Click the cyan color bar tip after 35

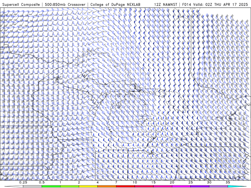coord(237,186)
